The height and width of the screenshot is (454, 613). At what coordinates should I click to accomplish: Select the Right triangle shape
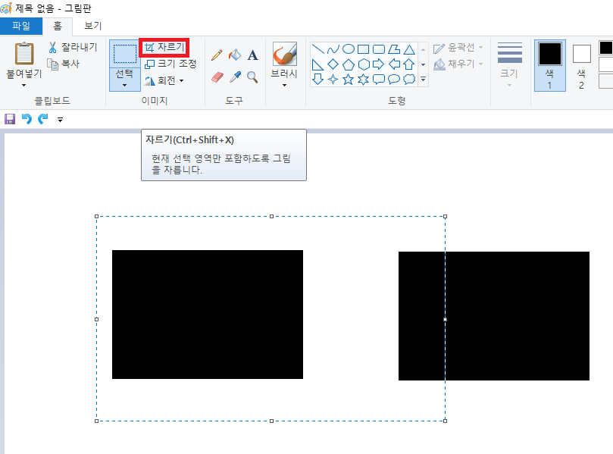click(x=317, y=64)
